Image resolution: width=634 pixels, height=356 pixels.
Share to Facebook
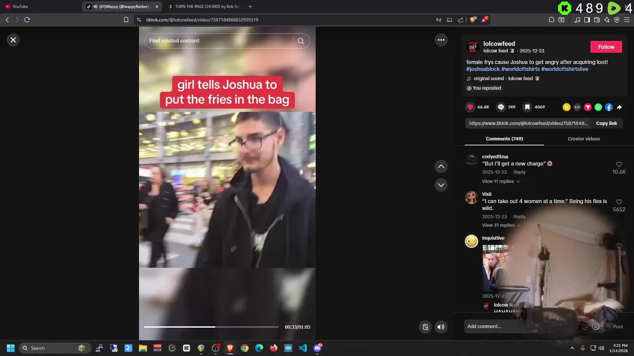click(x=609, y=107)
